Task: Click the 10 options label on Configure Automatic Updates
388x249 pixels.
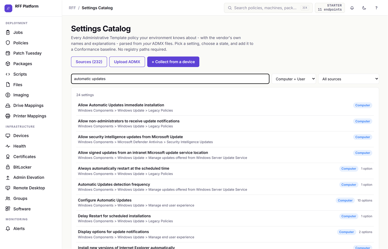Action: (365, 200)
